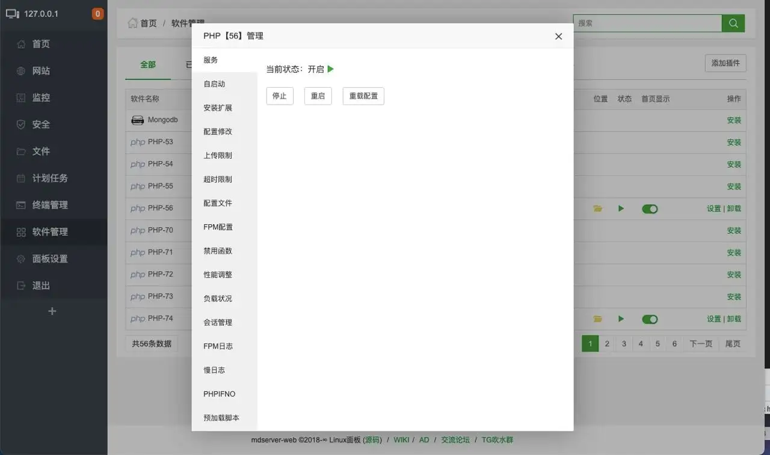Open the 性能调整 section

[224, 275]
